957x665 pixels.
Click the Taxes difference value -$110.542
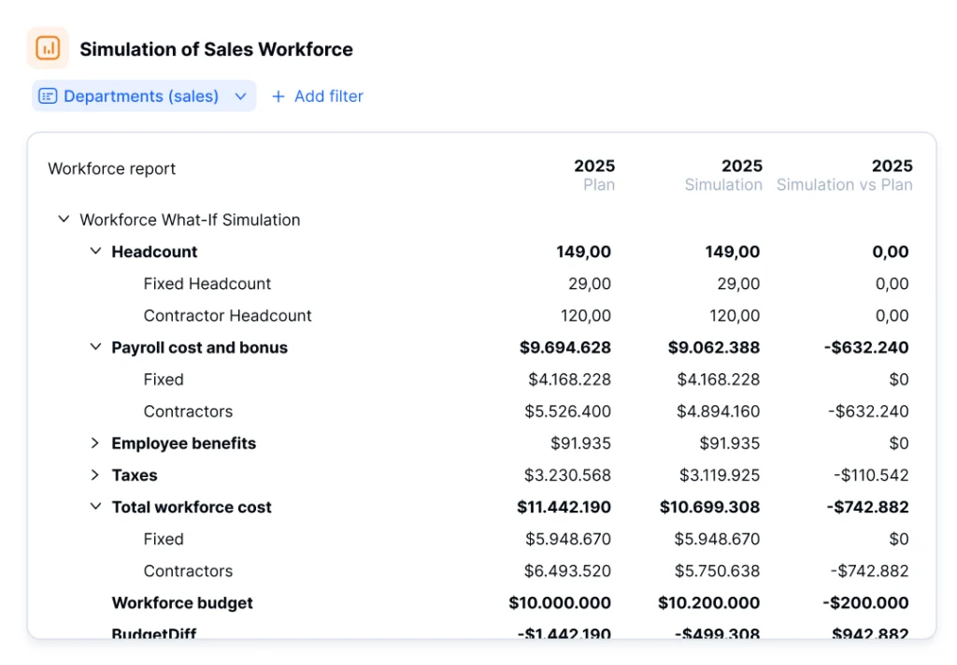coord(871,474)
